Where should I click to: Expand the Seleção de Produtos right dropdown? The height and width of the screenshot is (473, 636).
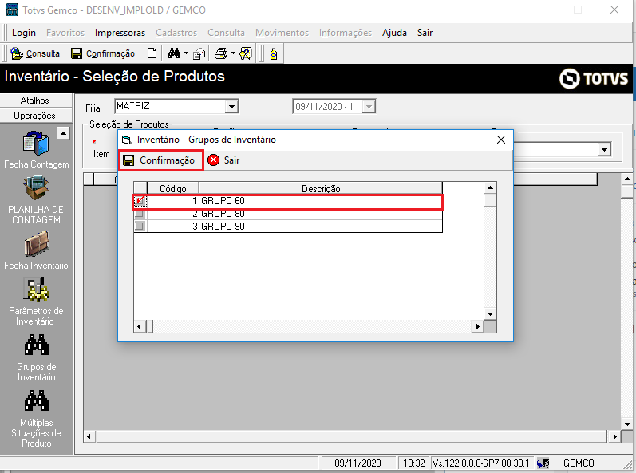pyautogui.click(x=604, y=150)
